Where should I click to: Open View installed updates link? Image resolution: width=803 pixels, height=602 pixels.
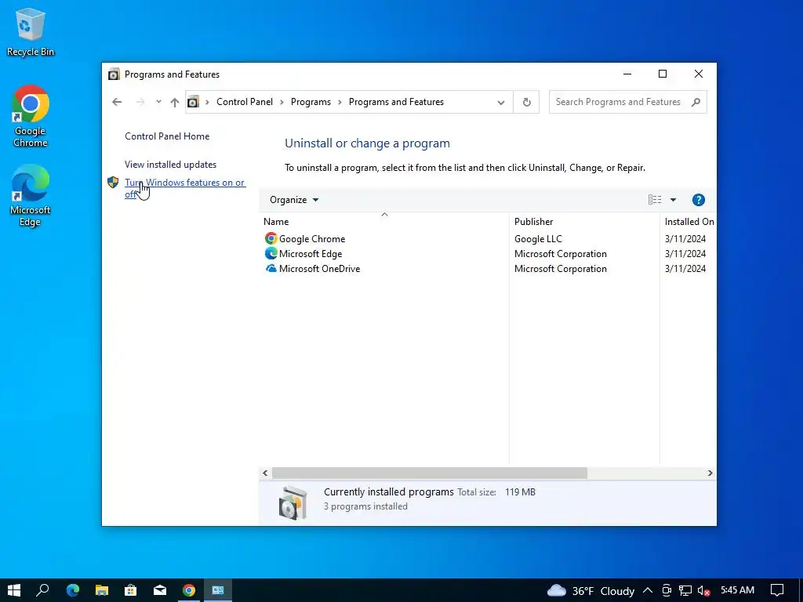click(170, 165)
